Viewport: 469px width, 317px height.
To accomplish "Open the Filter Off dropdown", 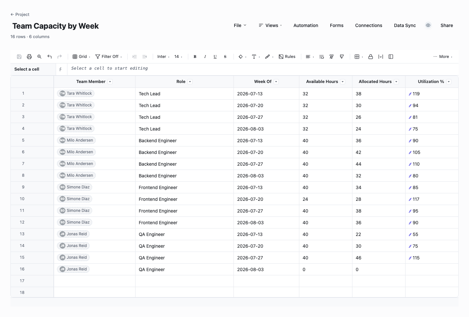I will click(108, 57).
